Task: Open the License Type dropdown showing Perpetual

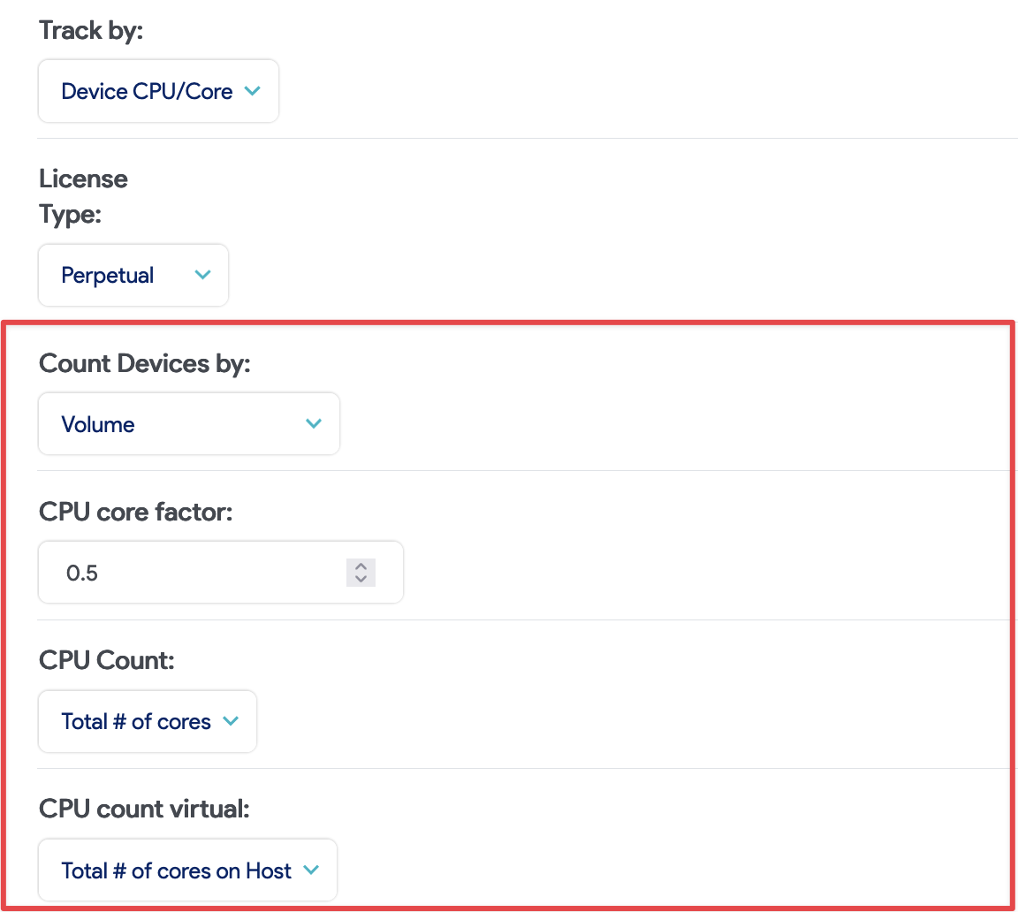Action: click(x=133, y=275)
